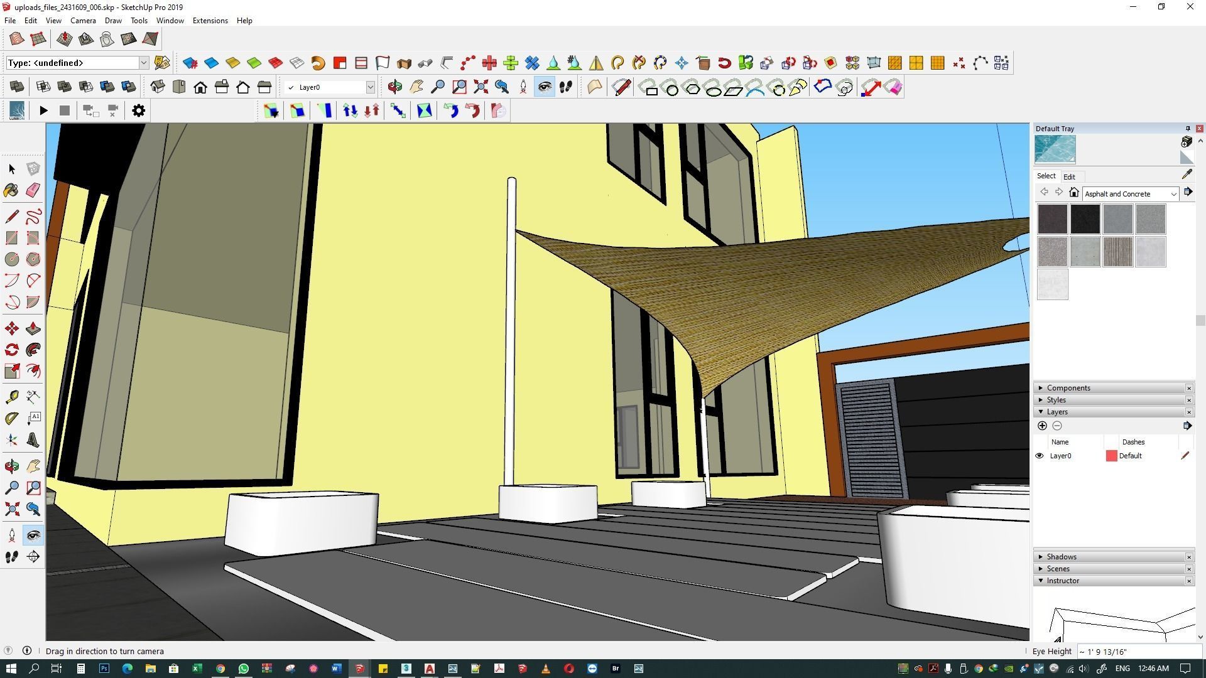Select the Paint Bucket tool
The width and height of the screenshot is (1206, 678).
tap(11, 190)
